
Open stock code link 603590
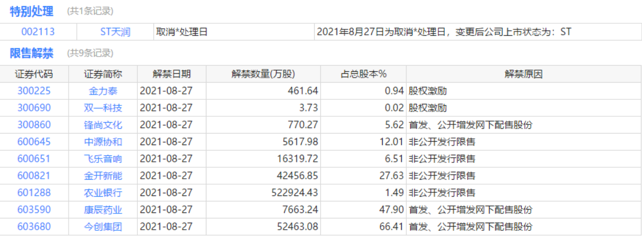(34, 210)
